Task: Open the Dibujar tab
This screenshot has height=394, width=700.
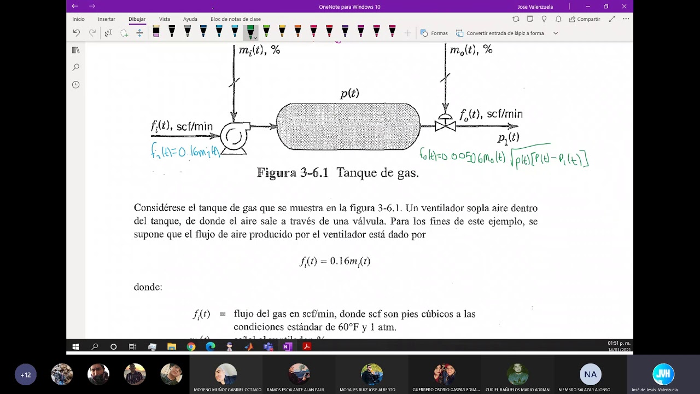Action: click(x=137, y=19)
